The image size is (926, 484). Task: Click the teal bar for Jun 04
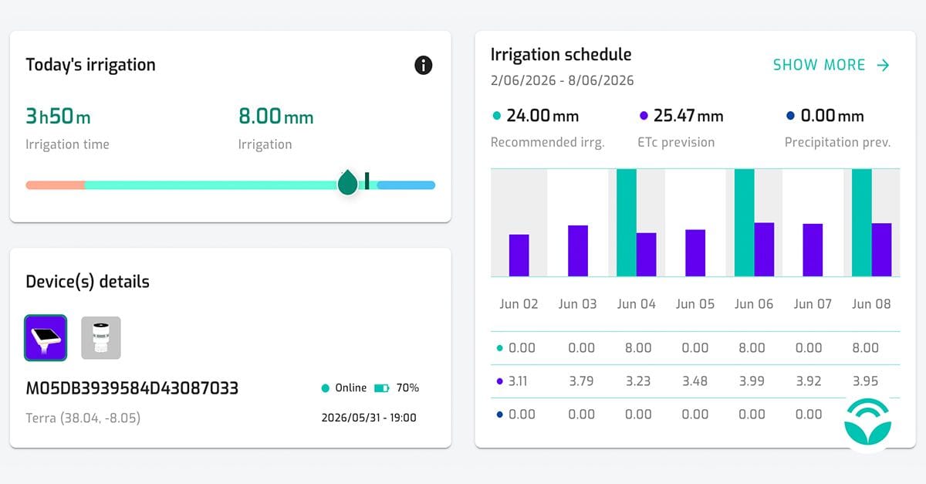point(627,222)
